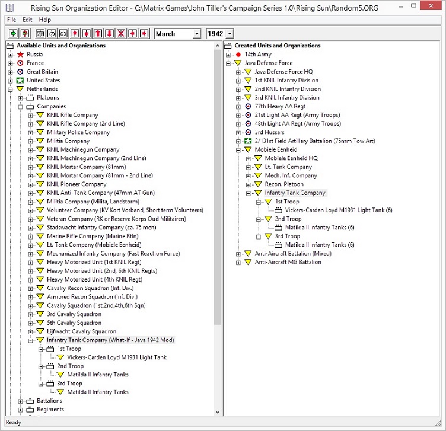The image size is (446, 431).
Task: Collapse the Netherlands node
Action: (10, 90)
